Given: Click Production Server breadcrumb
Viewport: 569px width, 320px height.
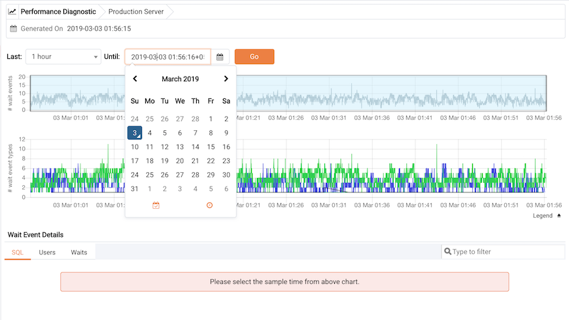Looking at the screenshot, I should tap(136, 12).
